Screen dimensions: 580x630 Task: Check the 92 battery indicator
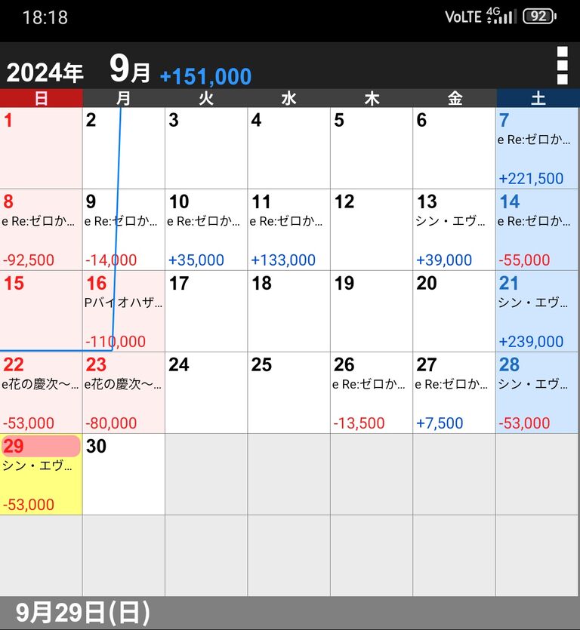(539, 17)
